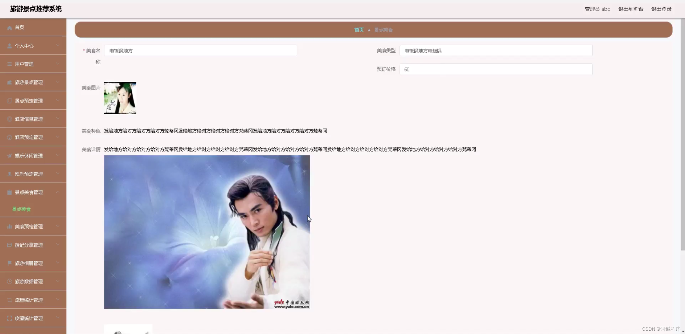
Task: Click the 用户管理 list icon
Action: click(9, 64)
